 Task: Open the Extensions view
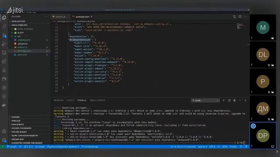coord(4,61)
